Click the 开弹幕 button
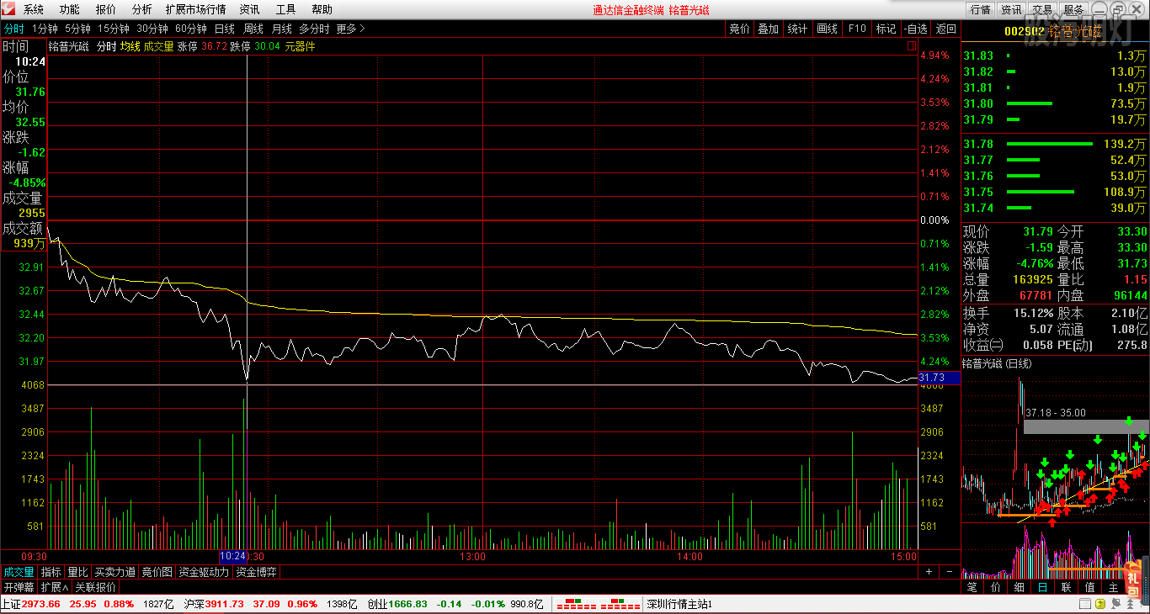 (x=19, y=587)
